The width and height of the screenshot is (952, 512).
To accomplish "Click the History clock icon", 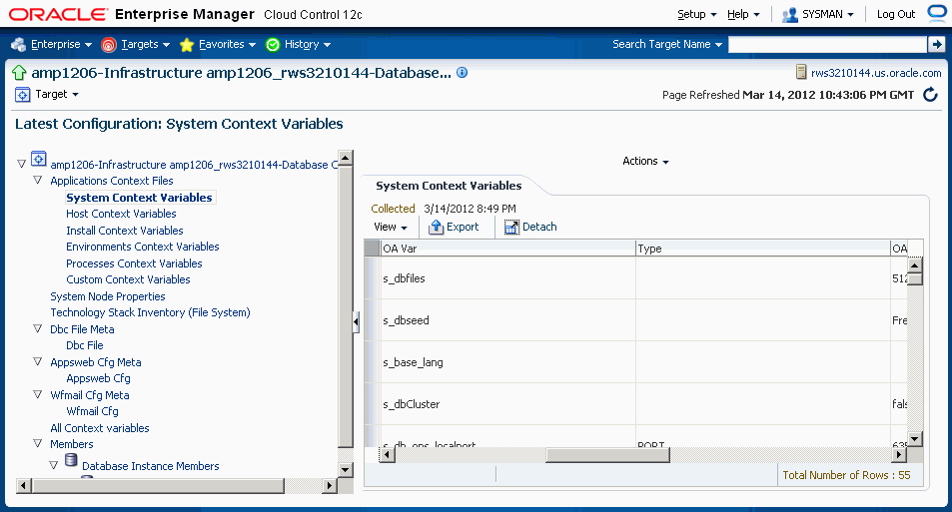I will pos(273,44).
